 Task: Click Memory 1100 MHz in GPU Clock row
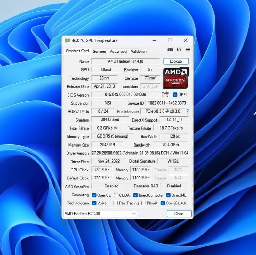pos(140,170)
